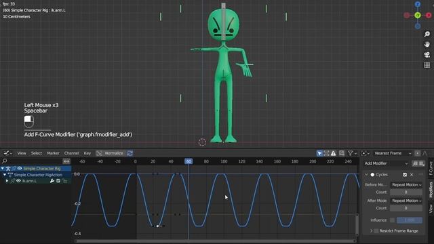Viewport: 434px width, 244px height.
Task: Toggle the pin icon on ik.arm.L row
Action: coord(13,181)
